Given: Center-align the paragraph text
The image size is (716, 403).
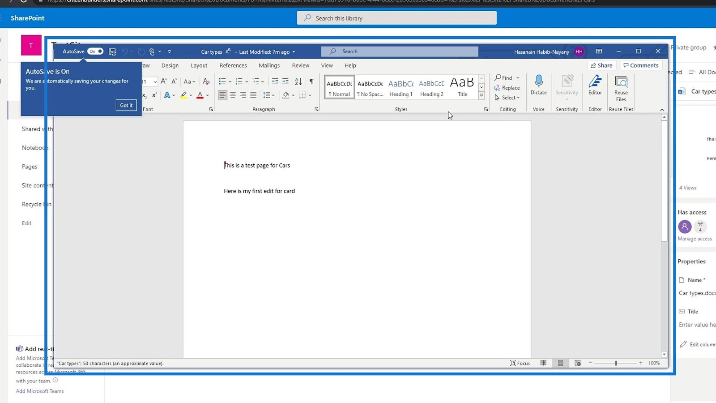Looking at the screenshot, I should coord(233,95).
